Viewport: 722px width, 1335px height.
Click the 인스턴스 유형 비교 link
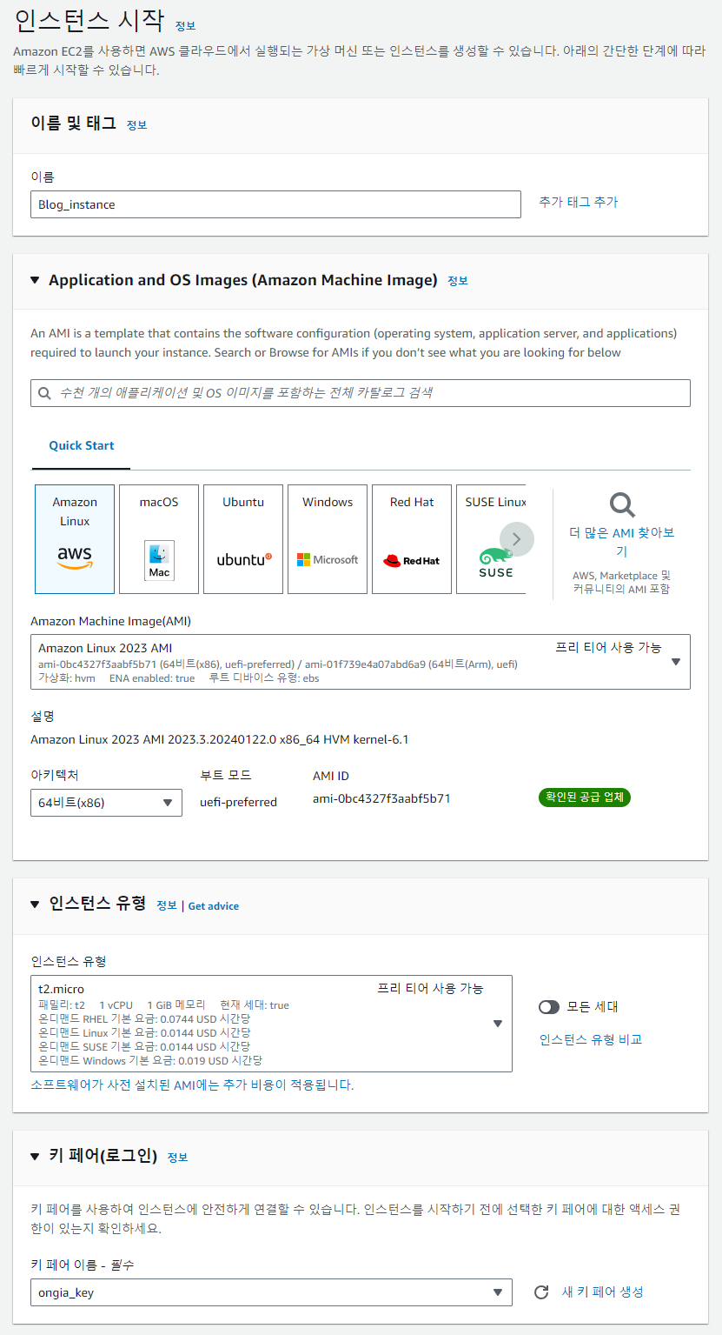click(x=591, y=1039)
